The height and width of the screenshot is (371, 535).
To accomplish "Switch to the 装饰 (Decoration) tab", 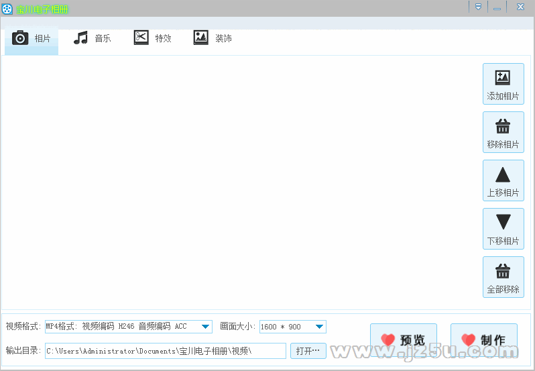I will [x=213, y=38].
